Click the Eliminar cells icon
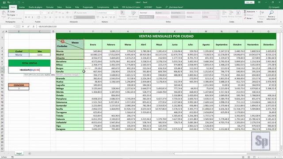 [231, 13]
